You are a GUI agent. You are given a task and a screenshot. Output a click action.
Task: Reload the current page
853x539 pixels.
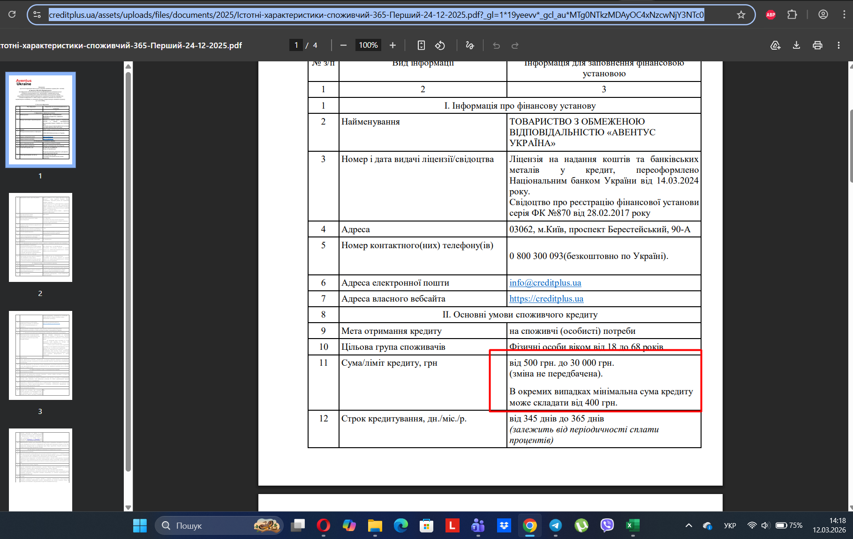(12, 15)
